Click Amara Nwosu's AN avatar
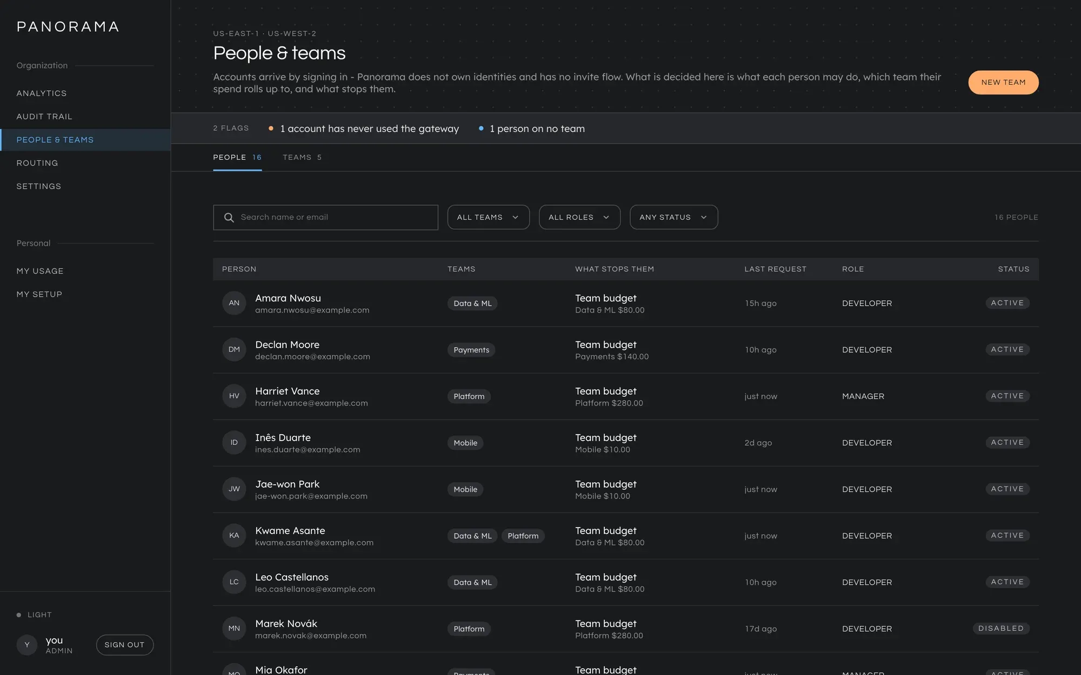 [234, 303]
